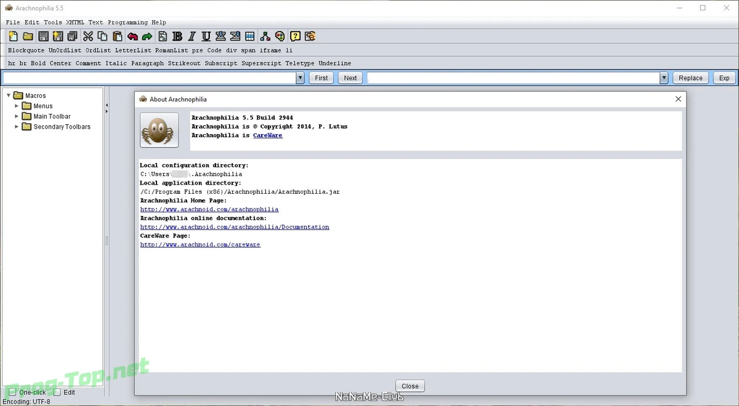Expand the Main Toolbar tree node

click(17, 116)
